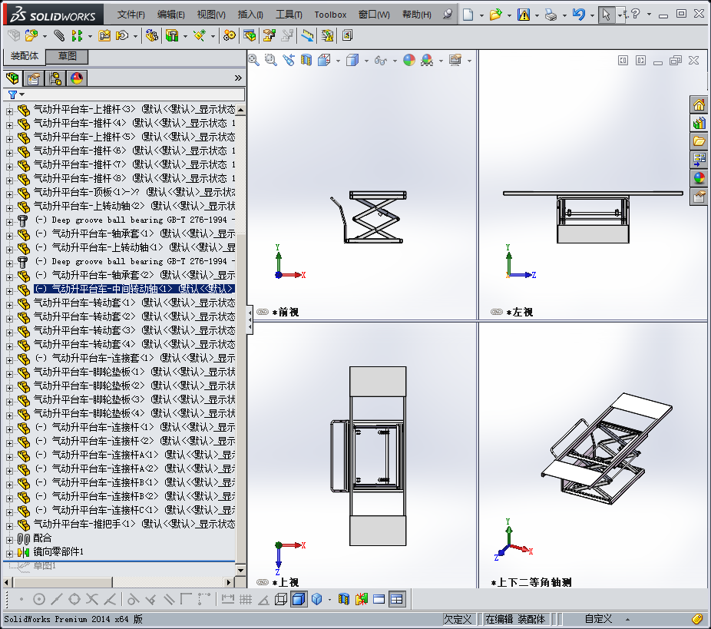Open the filter dropdown arrow in the tree
The image size is (711, 629).
pos(21,94)
